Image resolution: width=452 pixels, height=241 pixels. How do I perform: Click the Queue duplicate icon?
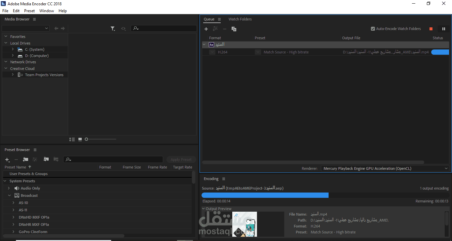(234, 29)
